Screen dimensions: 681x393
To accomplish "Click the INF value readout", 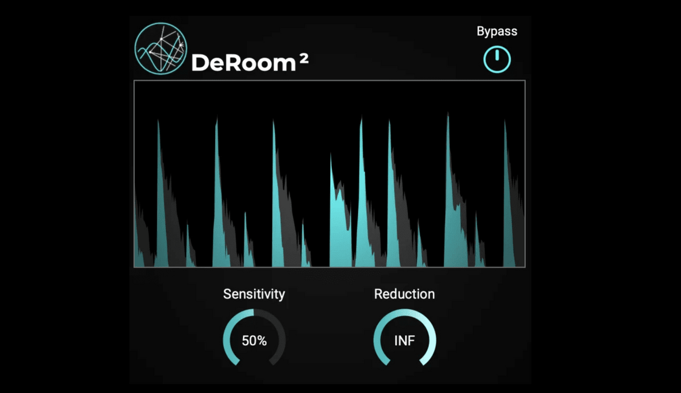I will 405,341.
